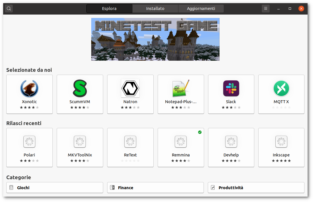Open the Giochi category
The width and height of the screenshot is (313, 202).
[55, 188]
